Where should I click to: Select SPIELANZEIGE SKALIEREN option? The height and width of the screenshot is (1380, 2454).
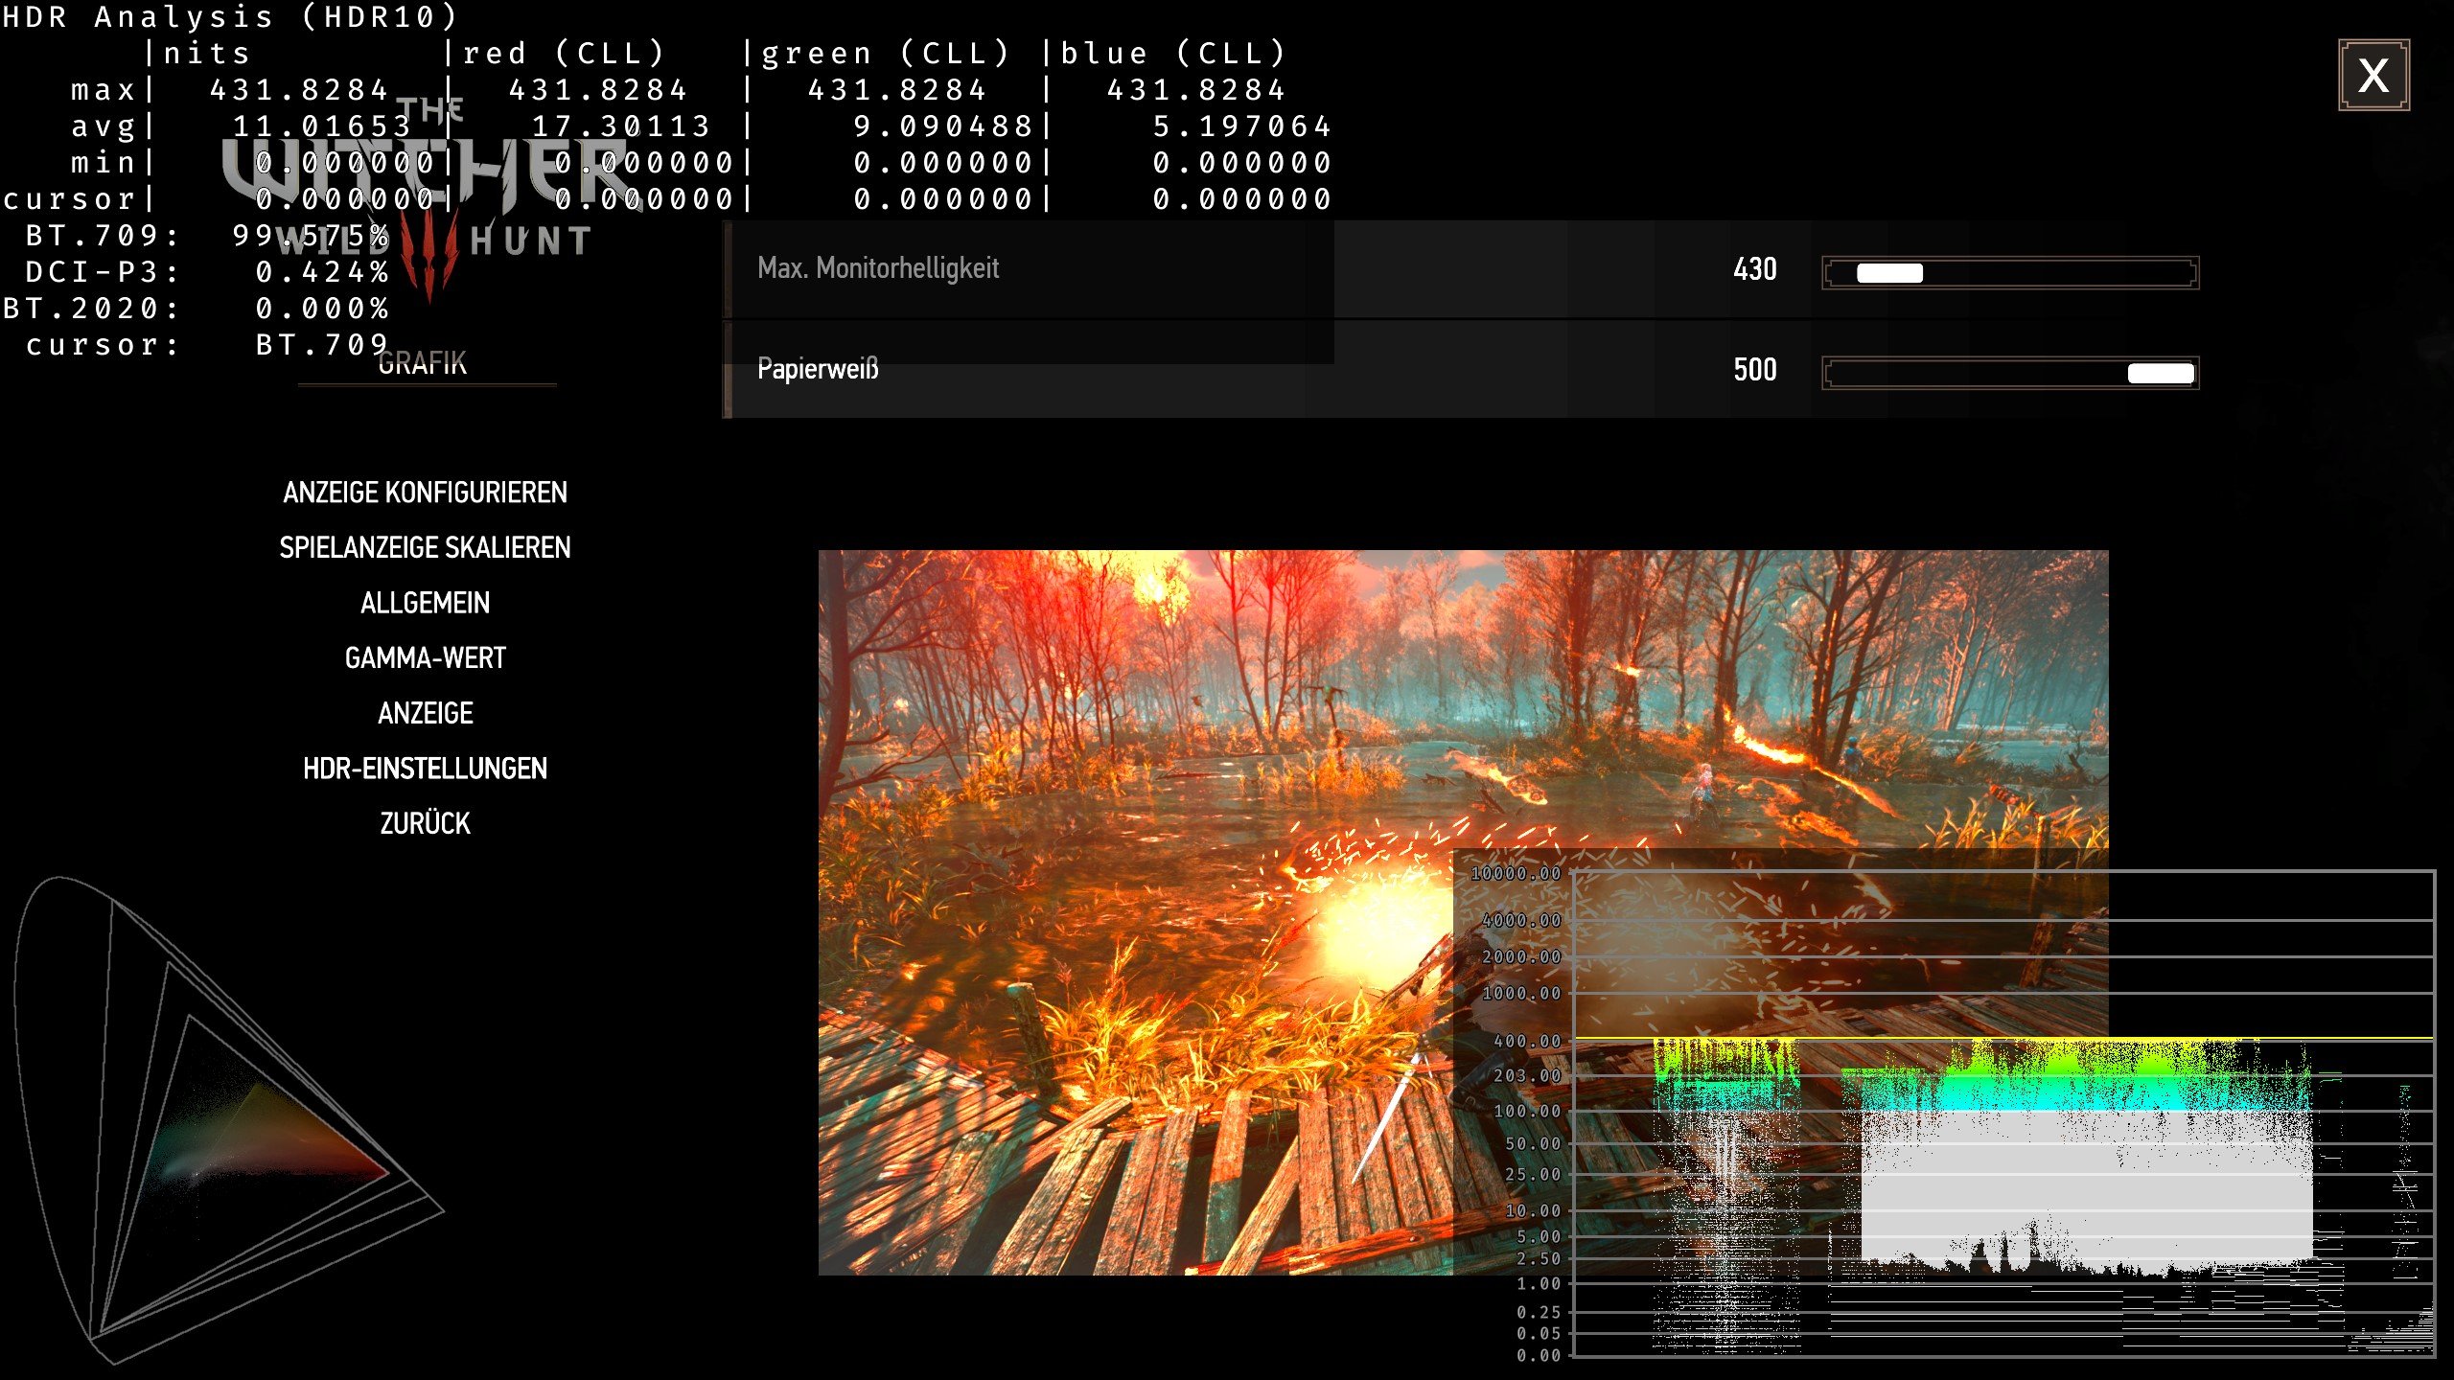click(x=425, y=547)
